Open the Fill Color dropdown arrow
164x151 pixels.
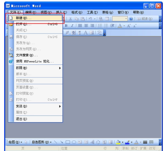pyautogui.click(x=123, y=142)
